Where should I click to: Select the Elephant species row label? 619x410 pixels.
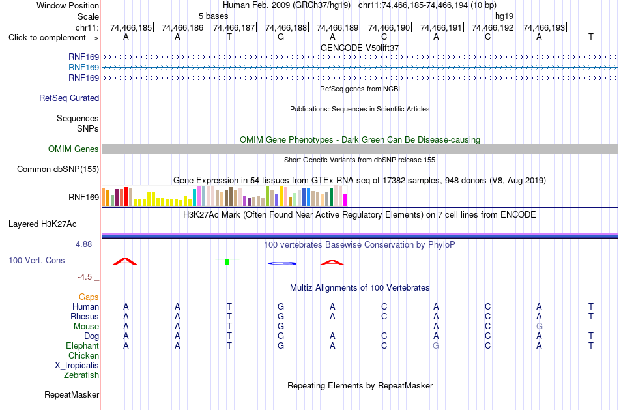[x=82, y=345]
